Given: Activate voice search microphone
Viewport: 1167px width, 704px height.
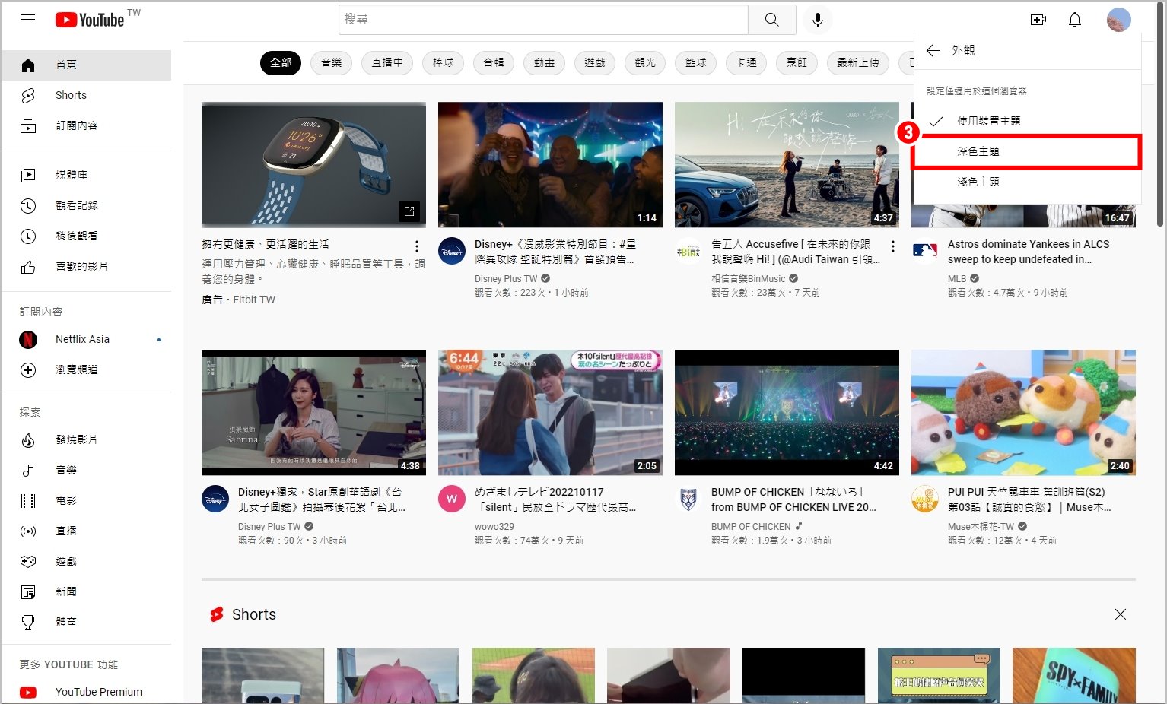Looking at the screenshot, I should pyautogui.click(x=818, y=20).
